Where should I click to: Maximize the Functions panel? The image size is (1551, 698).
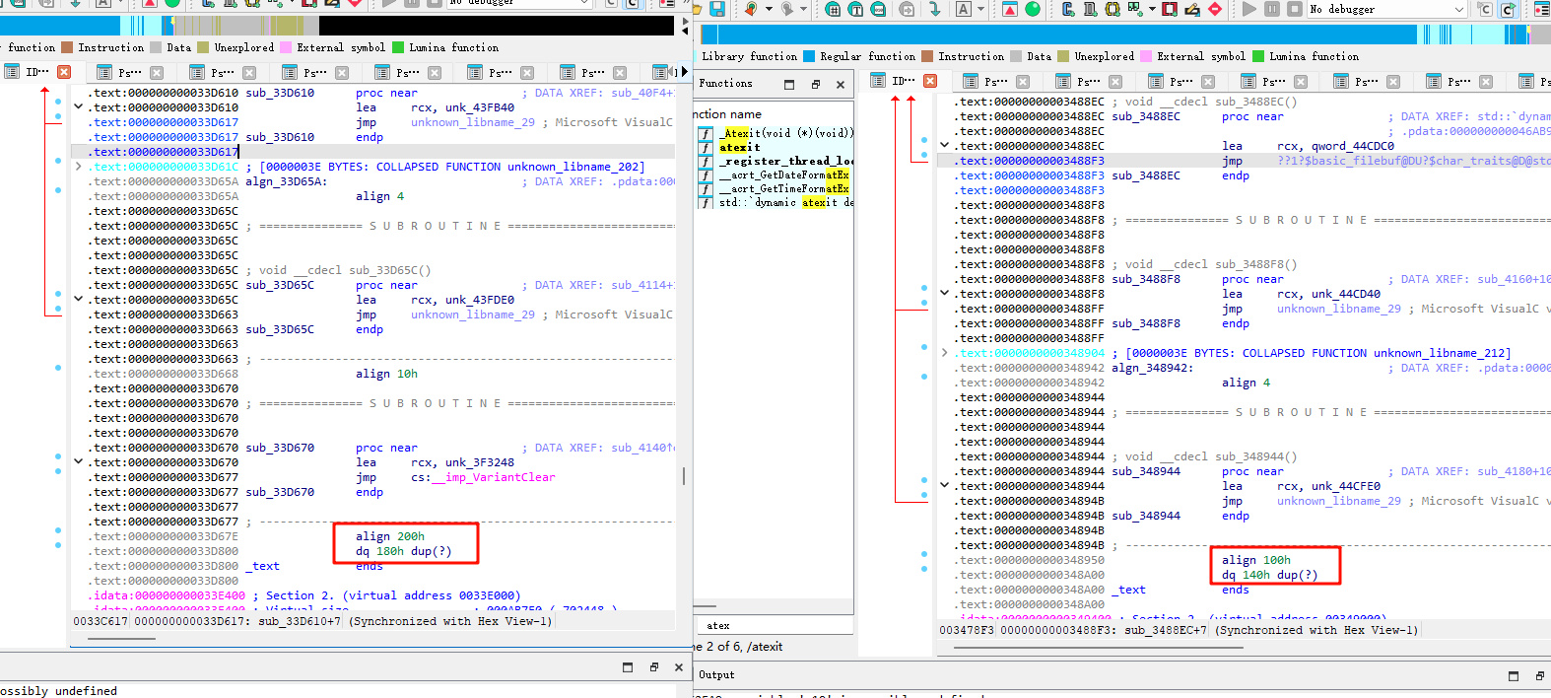tap(789, 85)
